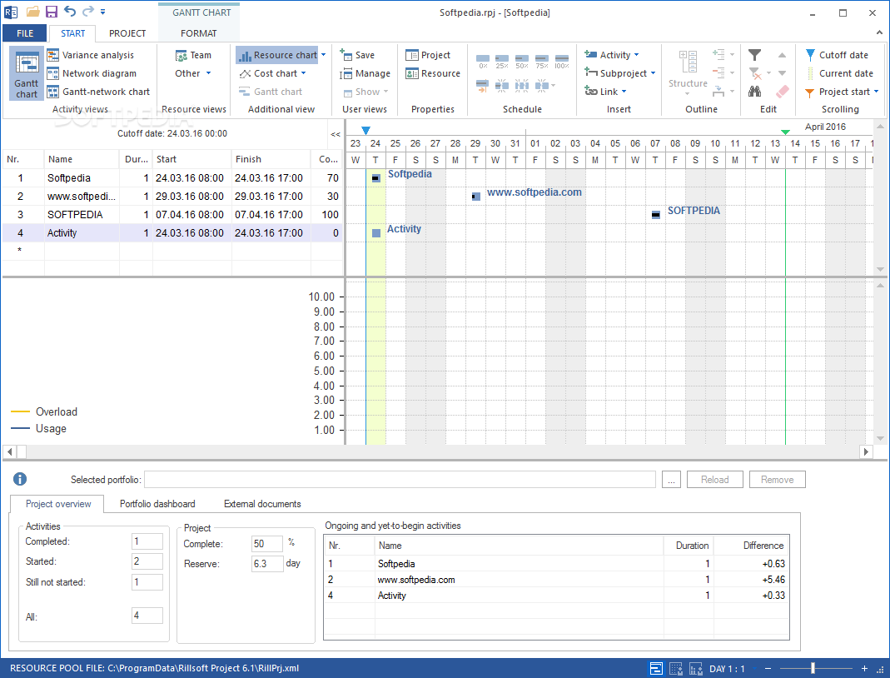Undo the last action

70,12
